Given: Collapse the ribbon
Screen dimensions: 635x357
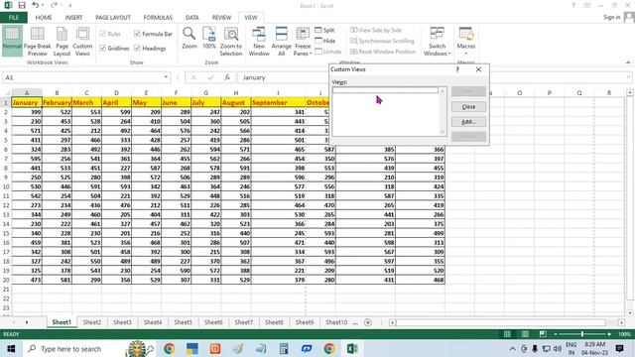Looking at the screenshot, I should pyautogui.click(x=628, y=62).
